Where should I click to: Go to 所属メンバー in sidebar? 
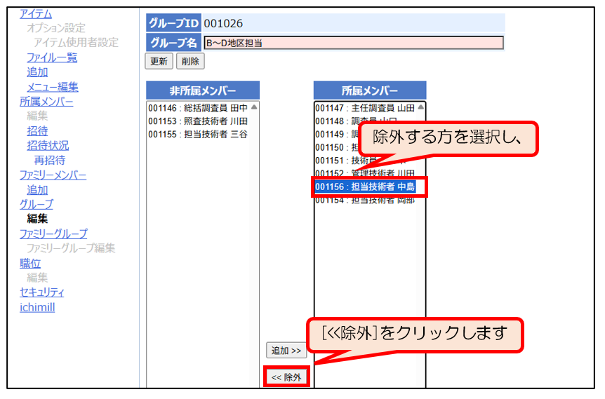[46, 102]
